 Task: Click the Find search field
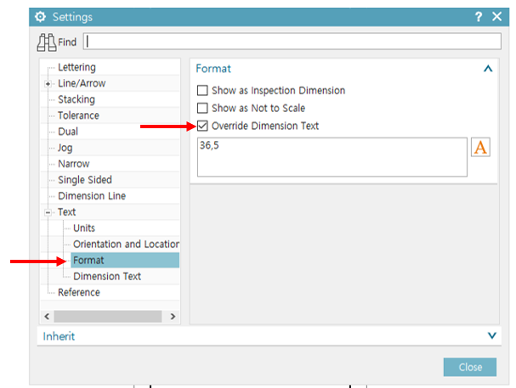(292, 41)
